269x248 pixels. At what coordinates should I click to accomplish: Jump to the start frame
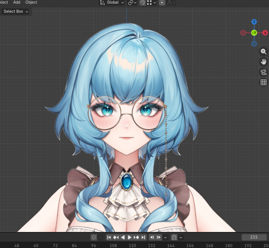(109, 237)
